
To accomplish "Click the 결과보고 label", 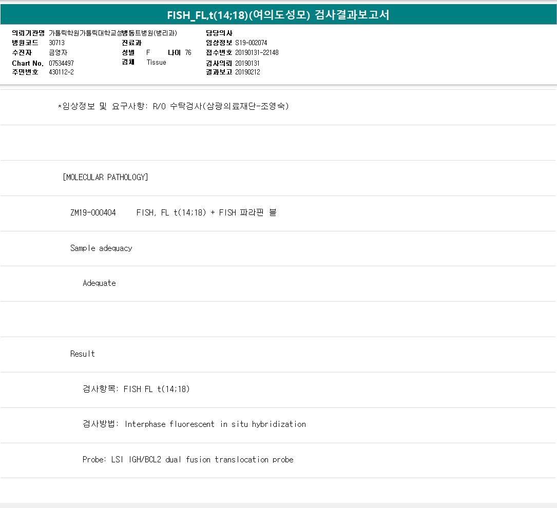I will (x=219, y=72).
